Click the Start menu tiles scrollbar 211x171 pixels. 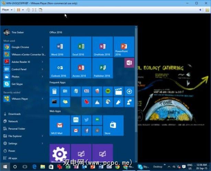coord(136,80)
